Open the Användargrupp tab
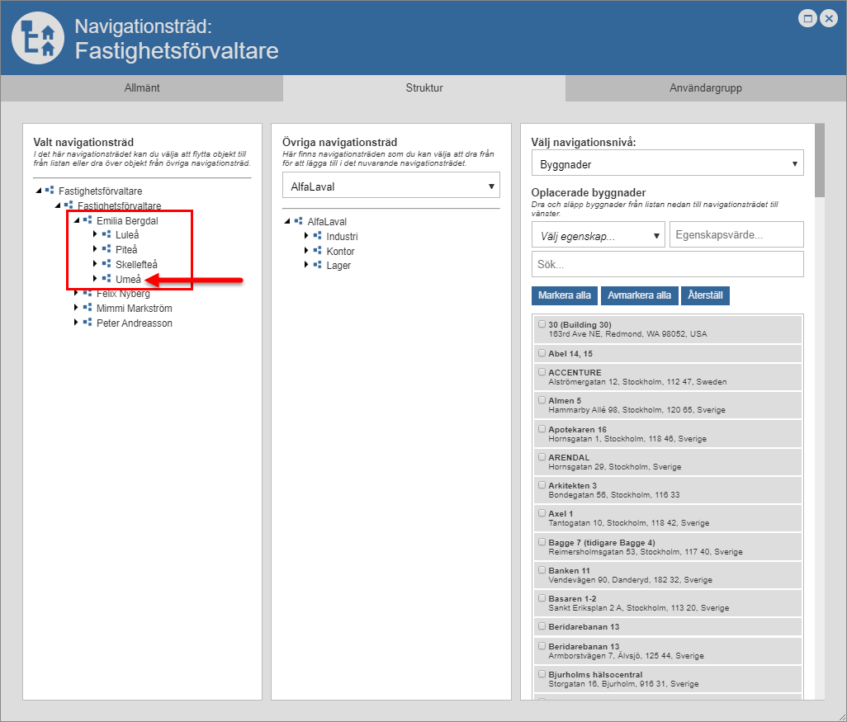The width and height of the screenshot is (847, 722). pos(705,88)
